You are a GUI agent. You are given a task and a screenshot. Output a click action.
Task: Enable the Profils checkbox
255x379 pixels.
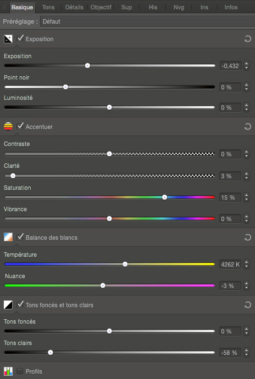[x=20, y=371]
